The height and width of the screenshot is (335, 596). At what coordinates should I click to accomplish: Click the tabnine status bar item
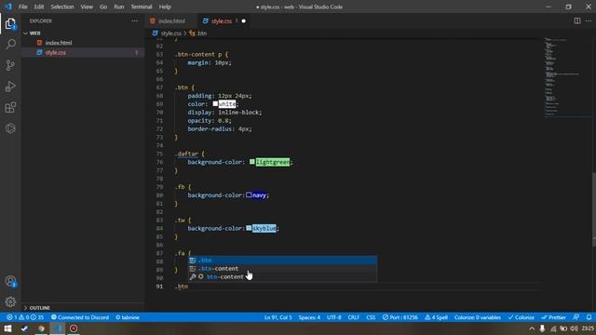click(x=128, y=317)
